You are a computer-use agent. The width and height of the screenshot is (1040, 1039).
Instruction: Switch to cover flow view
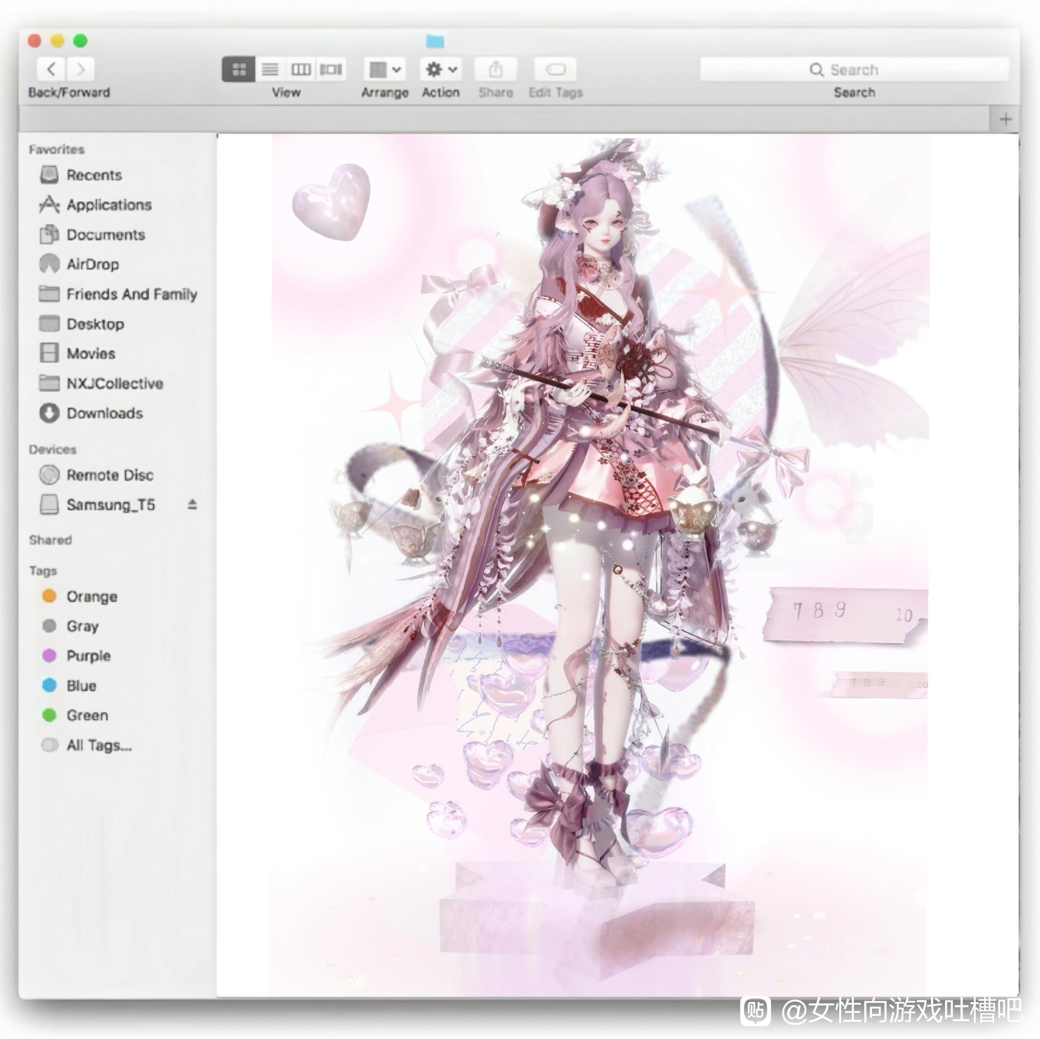coord(330,69)
